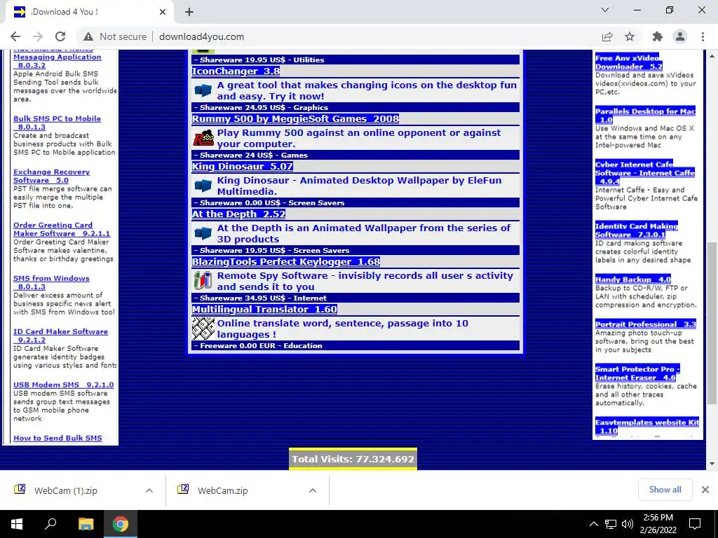Open the Bulk SMS PC to Mobile link
This screenshot has width=718, height=538.
[x=57, y=123]
